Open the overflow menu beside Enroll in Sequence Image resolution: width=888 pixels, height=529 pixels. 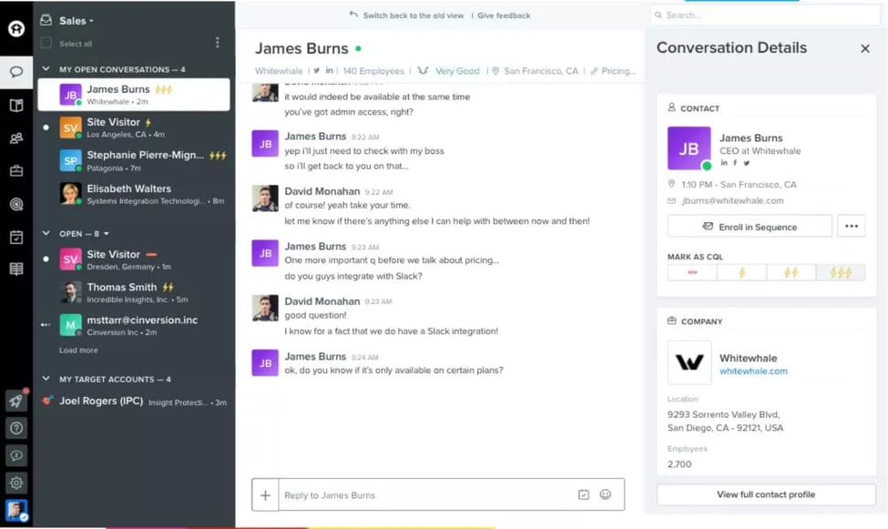(x=851, y=225)
